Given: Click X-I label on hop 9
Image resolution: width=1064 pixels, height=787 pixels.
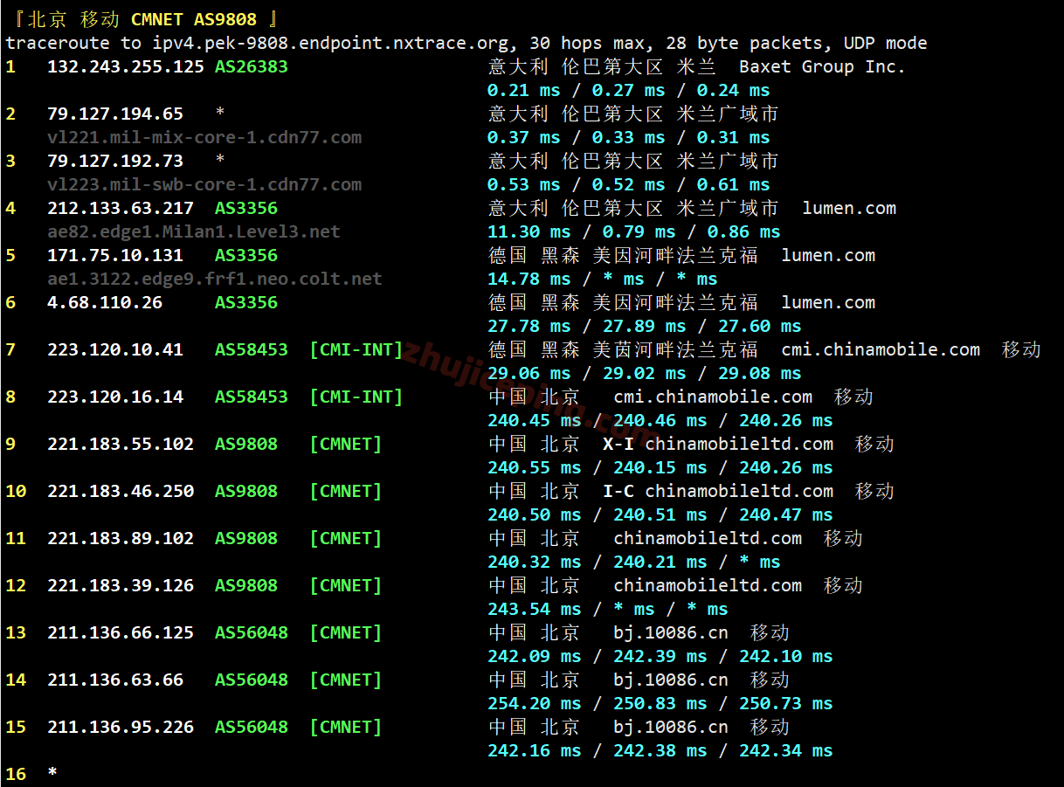Looking at the screenshot, I should [x=618, y=444].
